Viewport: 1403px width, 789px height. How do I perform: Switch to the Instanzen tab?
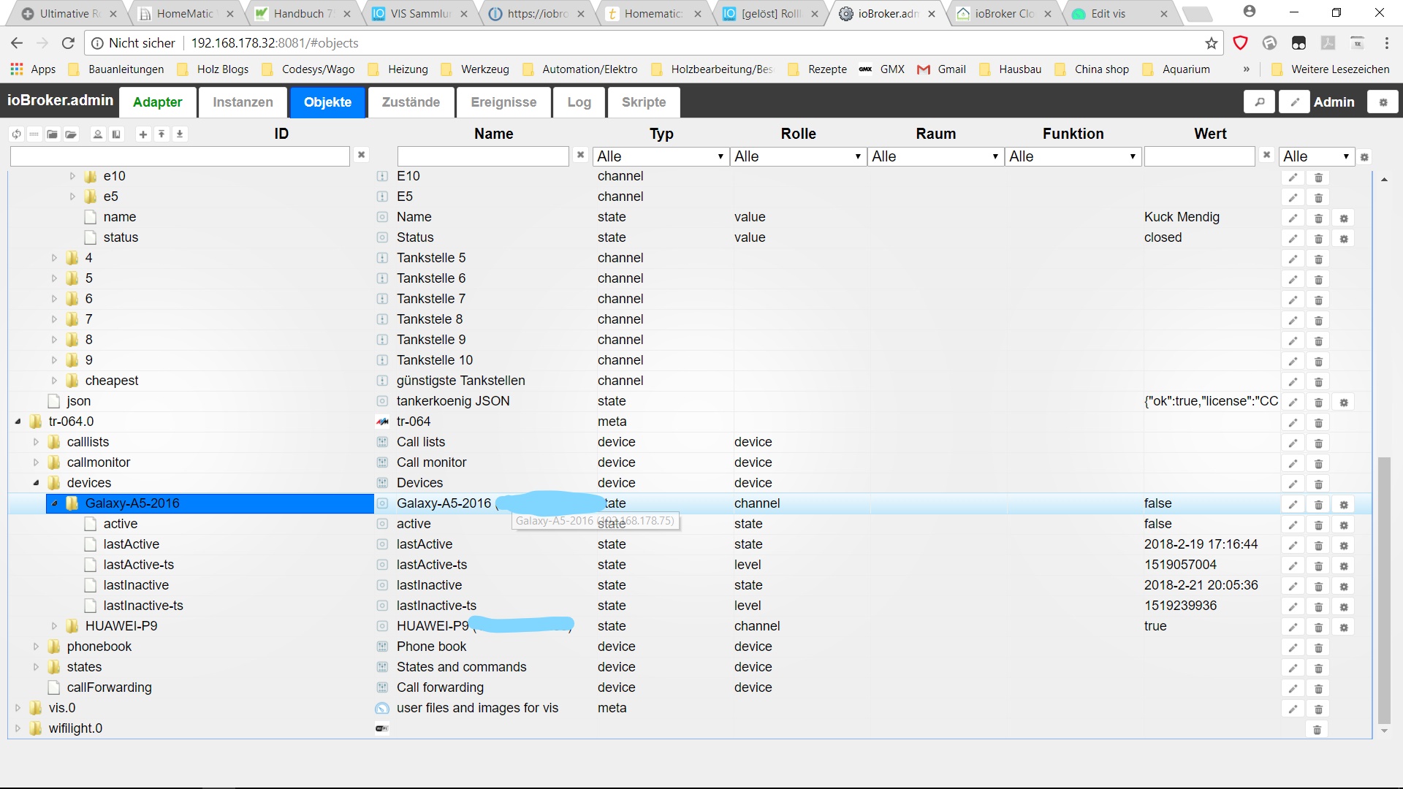pyautogui.click(x=243, y=102)
